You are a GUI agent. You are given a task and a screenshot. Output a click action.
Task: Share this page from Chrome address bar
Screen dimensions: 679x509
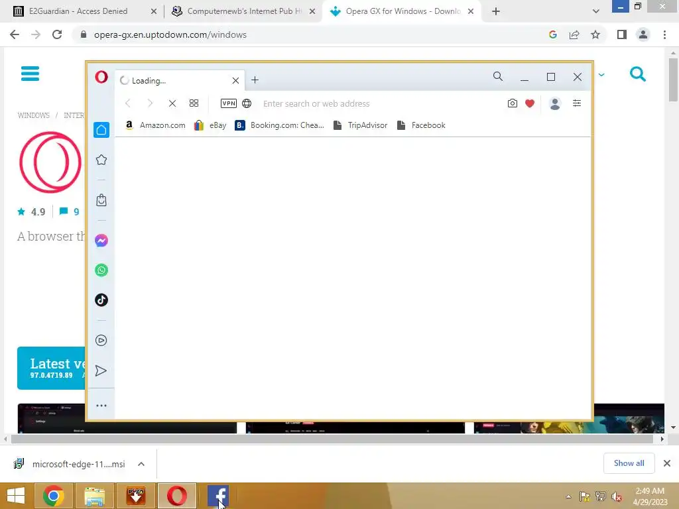[574, 34]
